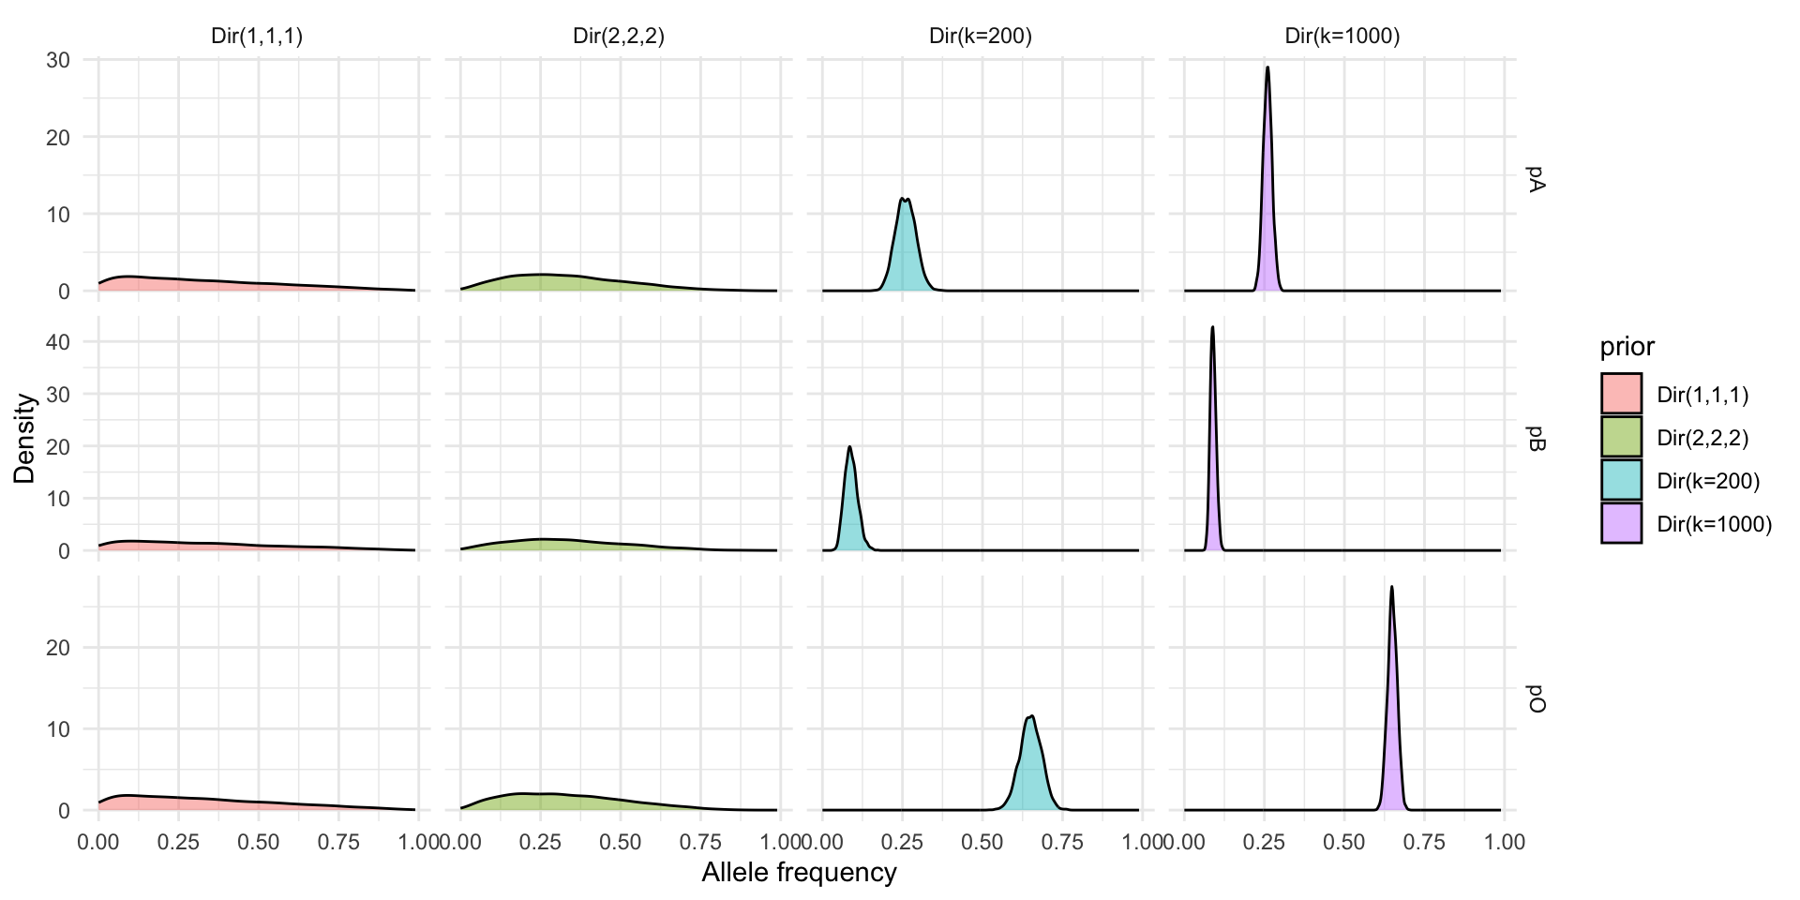Click the pink Dir(1,1,1) legend swatch

[1621, 394]
